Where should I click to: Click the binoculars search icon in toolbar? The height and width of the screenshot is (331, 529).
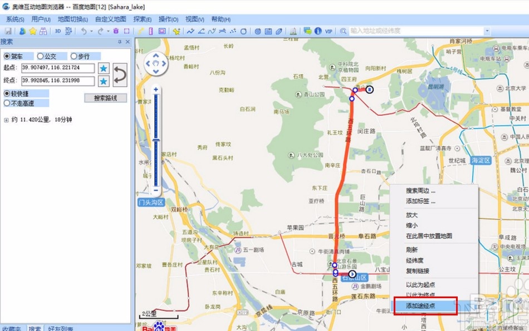click(x=43, y=31)
